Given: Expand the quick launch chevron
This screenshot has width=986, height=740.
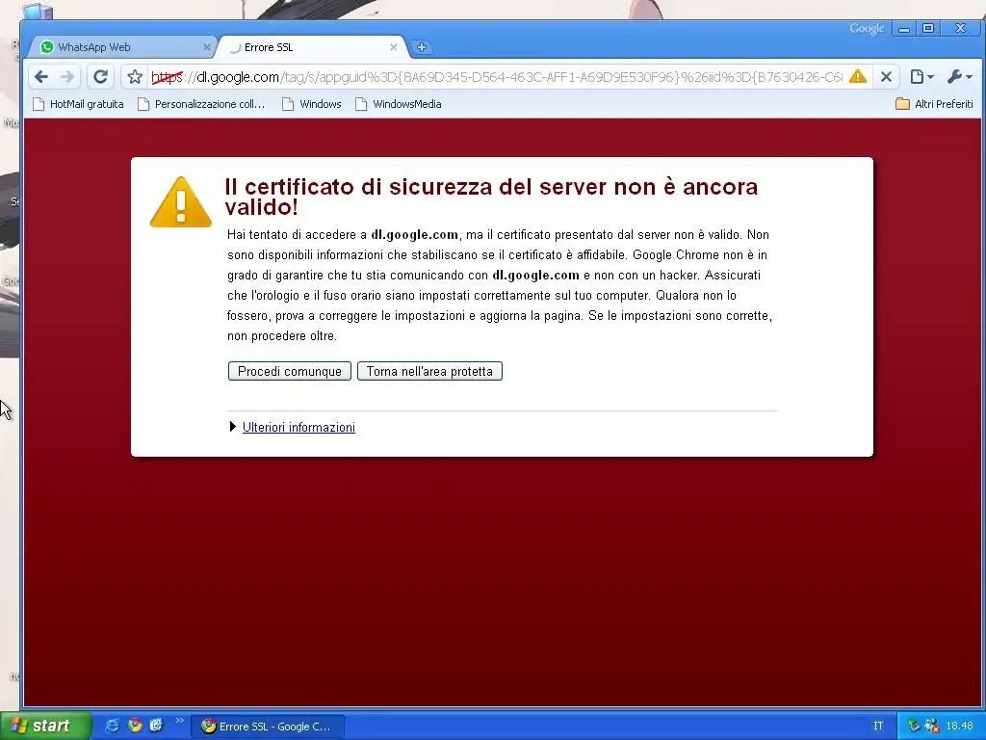Looking at the screenshot, I should [179, 721].
